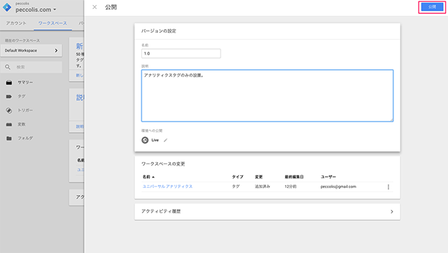Viewport: 448px width, 253px height.
Task: Click the フォルダ folder icon
Action: (9, 138)
